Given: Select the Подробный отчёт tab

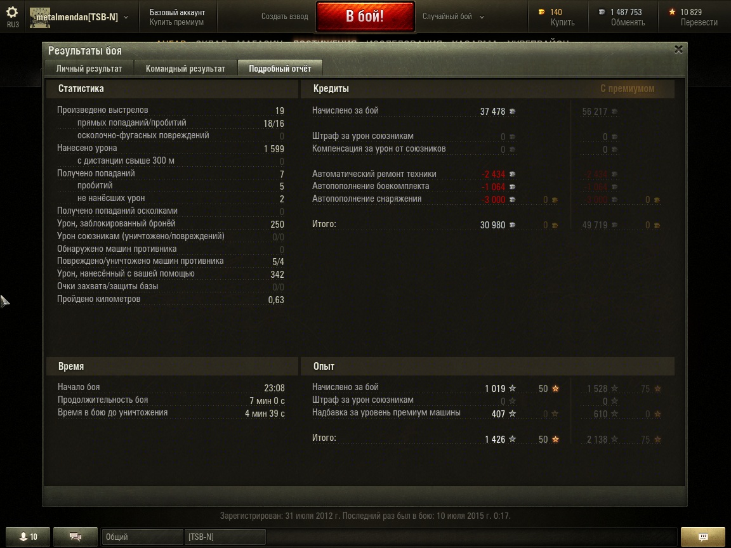Looking at the screenshot, I should (280, 68).
